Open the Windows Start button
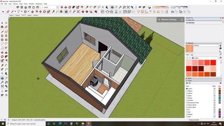 tap(2, 124)
